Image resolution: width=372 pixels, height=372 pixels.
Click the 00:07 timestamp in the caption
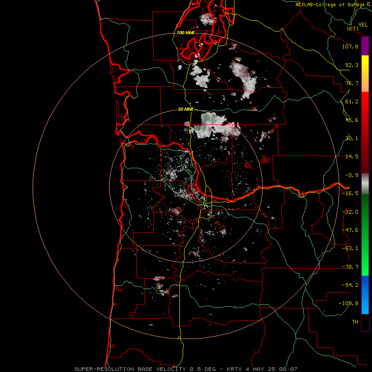click(x=288, y=369)
